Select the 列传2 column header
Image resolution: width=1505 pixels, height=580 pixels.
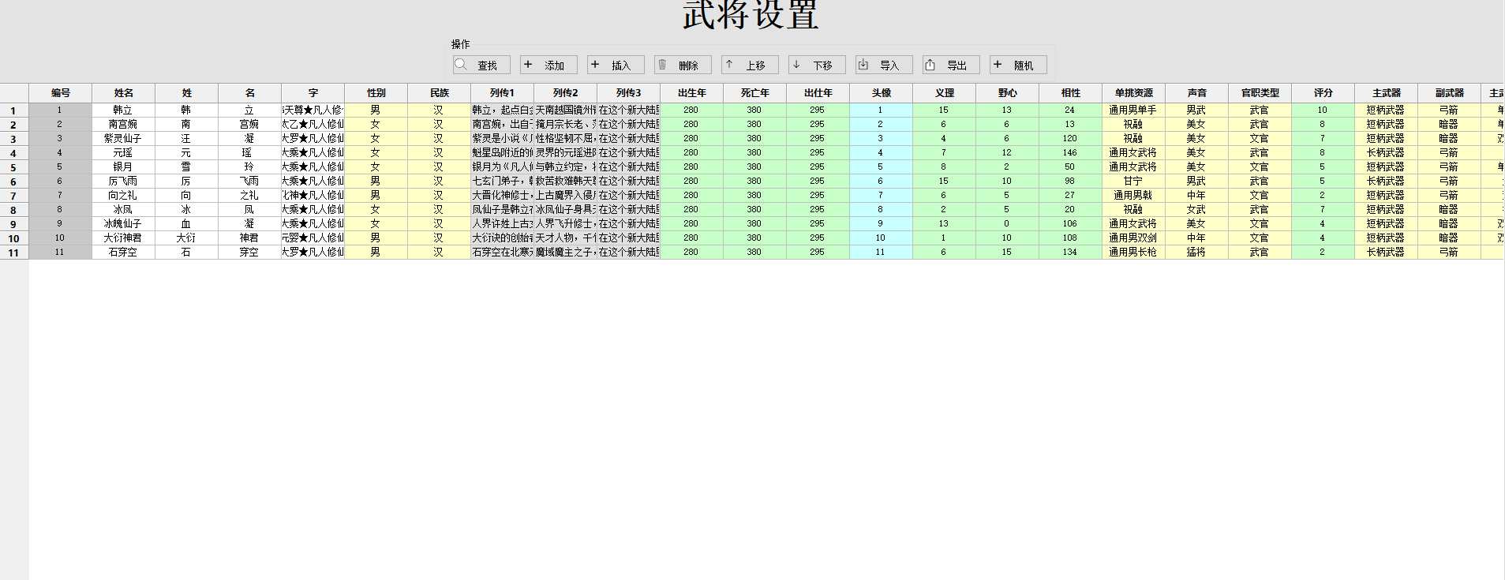click(566, 93)
